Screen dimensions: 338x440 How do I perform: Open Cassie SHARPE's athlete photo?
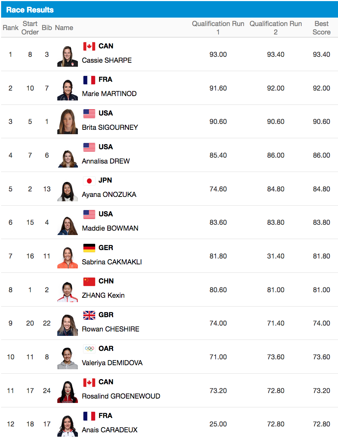[x=67, y=56]
